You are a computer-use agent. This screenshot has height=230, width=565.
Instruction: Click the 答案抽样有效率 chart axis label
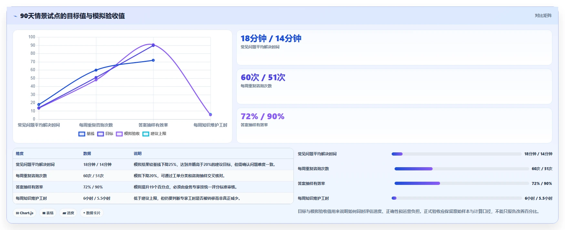tap(153, 125)
